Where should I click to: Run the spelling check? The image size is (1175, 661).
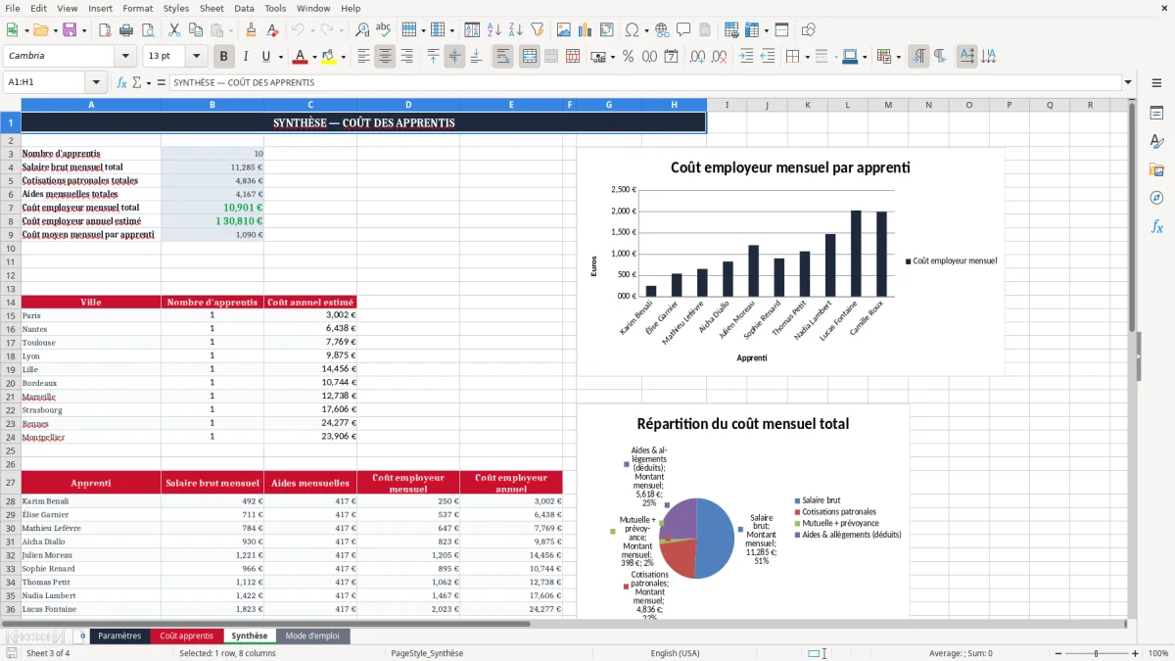[384, 30]
